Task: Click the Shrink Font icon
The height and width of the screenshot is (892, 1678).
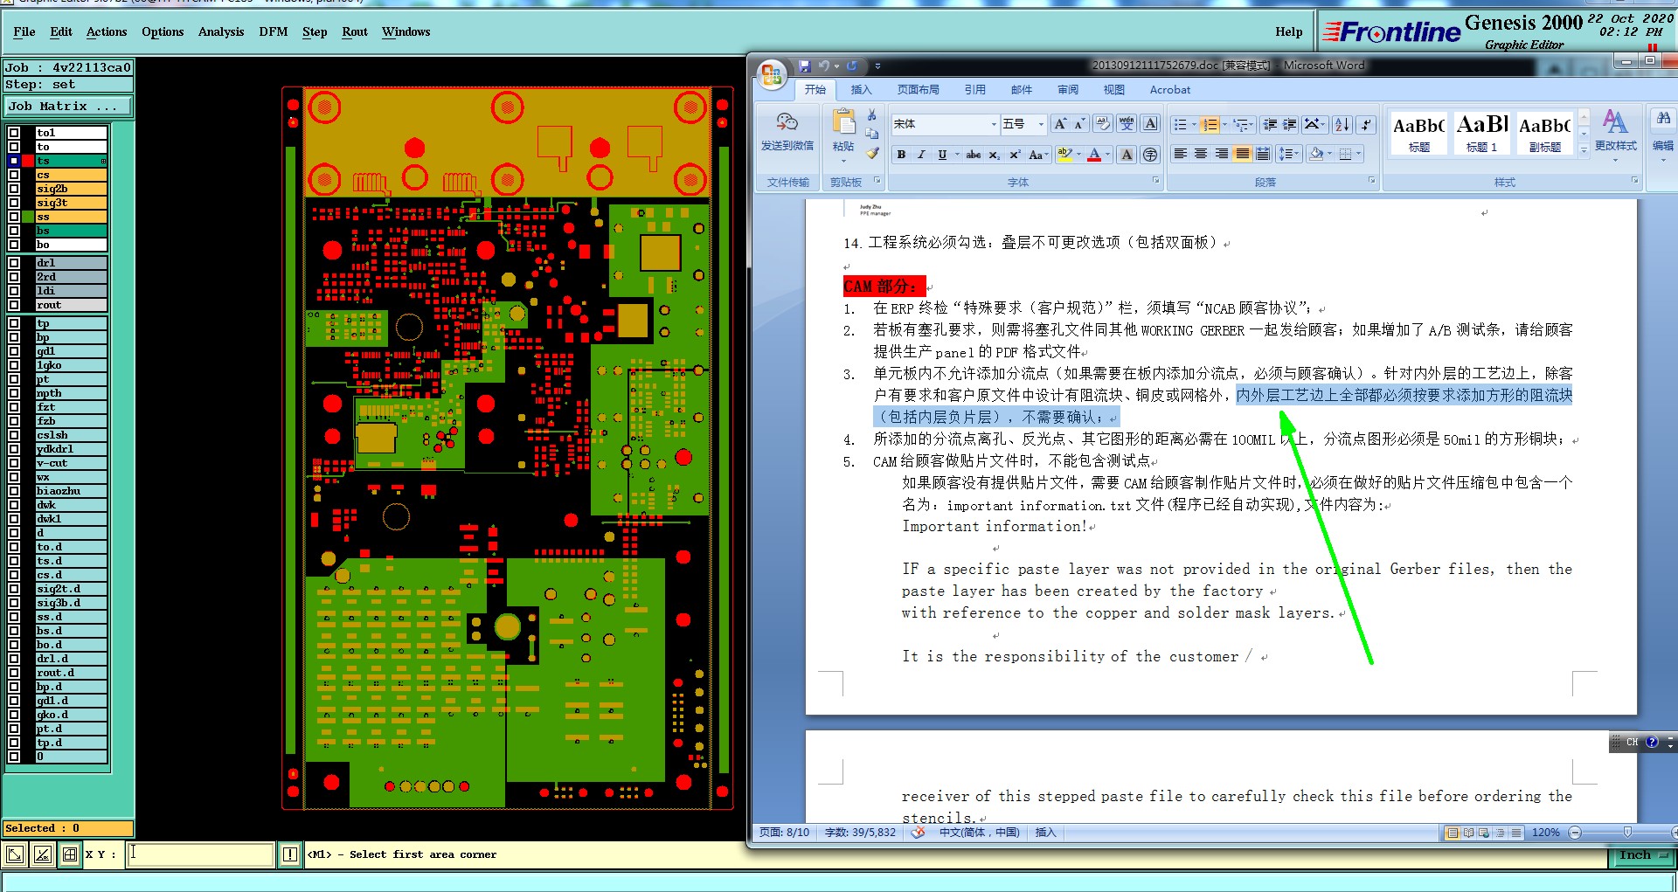Action: [1080, 124]
